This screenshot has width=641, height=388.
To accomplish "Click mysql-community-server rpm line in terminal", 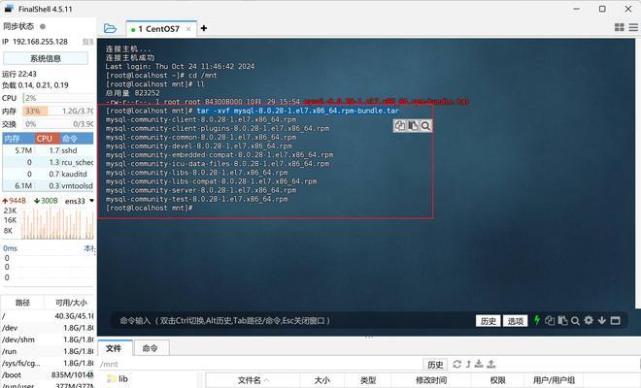I will (x=201, y=190).
